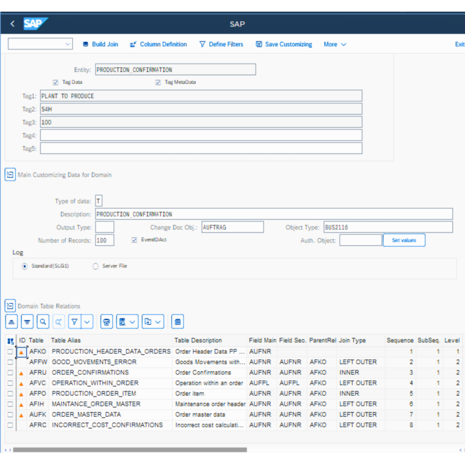This screenshot has height=465, width=465.
Task: Click the sort descending icon
Action: [x=27, y=321]
